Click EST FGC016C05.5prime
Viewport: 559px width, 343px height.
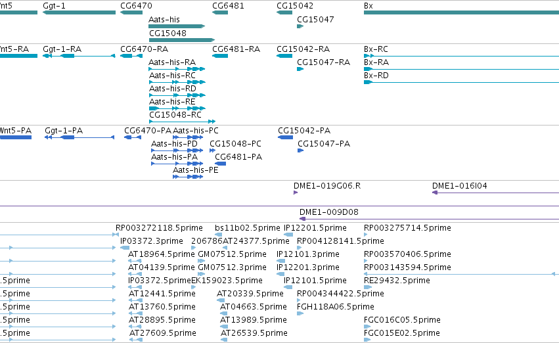[x=402, y=320]
